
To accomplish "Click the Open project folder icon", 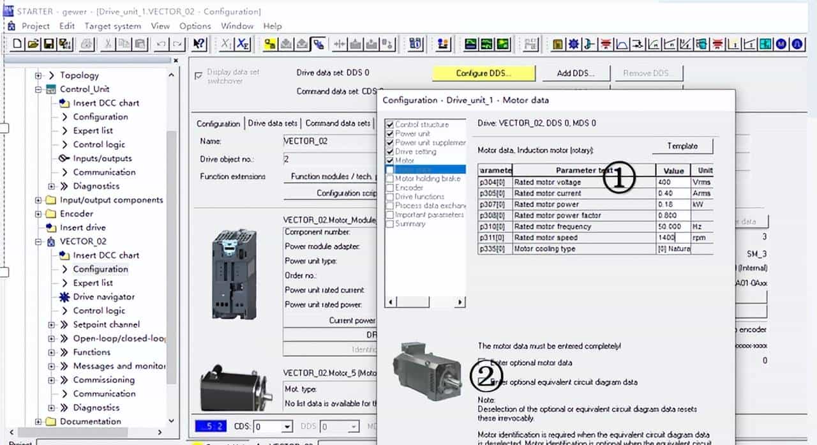I will [33, 44].
